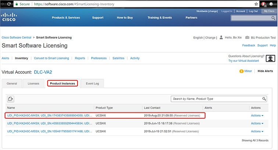The width and height of the screenshot is (278, 150).
Task: Open the Support link near Feedback
Action: tap(263, 45)
